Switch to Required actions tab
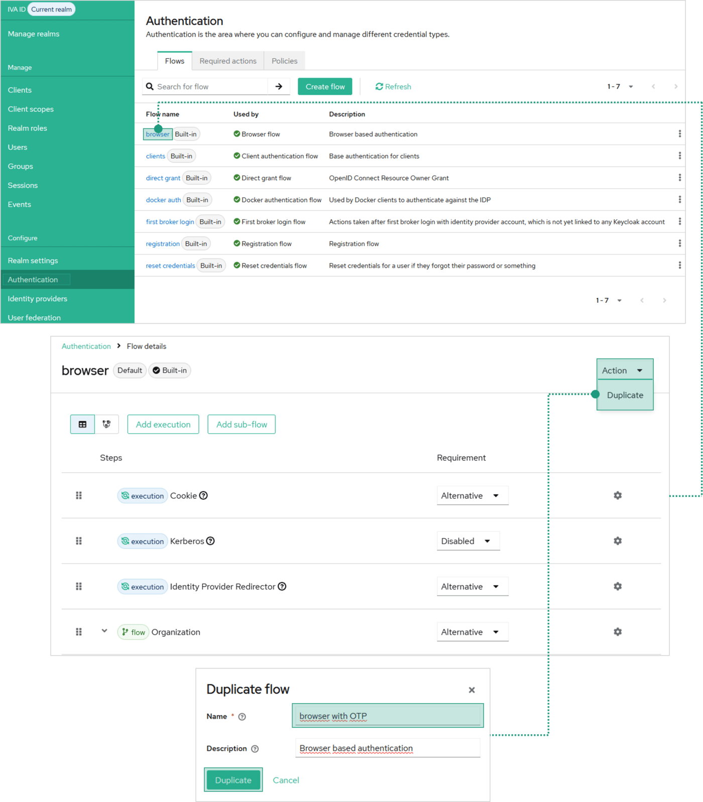The image size is (703, 802). (228, 61)
